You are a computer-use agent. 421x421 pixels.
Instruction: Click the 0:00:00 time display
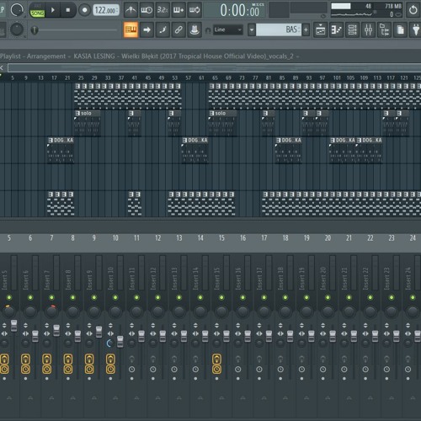(240, 10)
